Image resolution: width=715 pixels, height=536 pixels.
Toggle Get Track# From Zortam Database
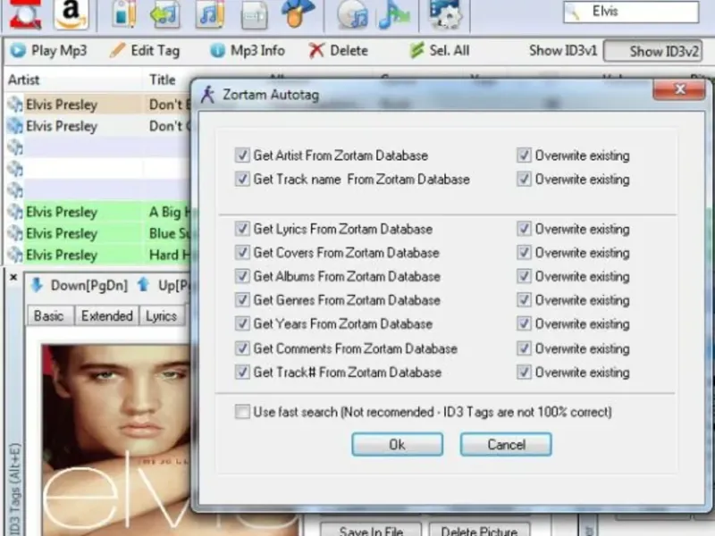click(x=241, y=373)
